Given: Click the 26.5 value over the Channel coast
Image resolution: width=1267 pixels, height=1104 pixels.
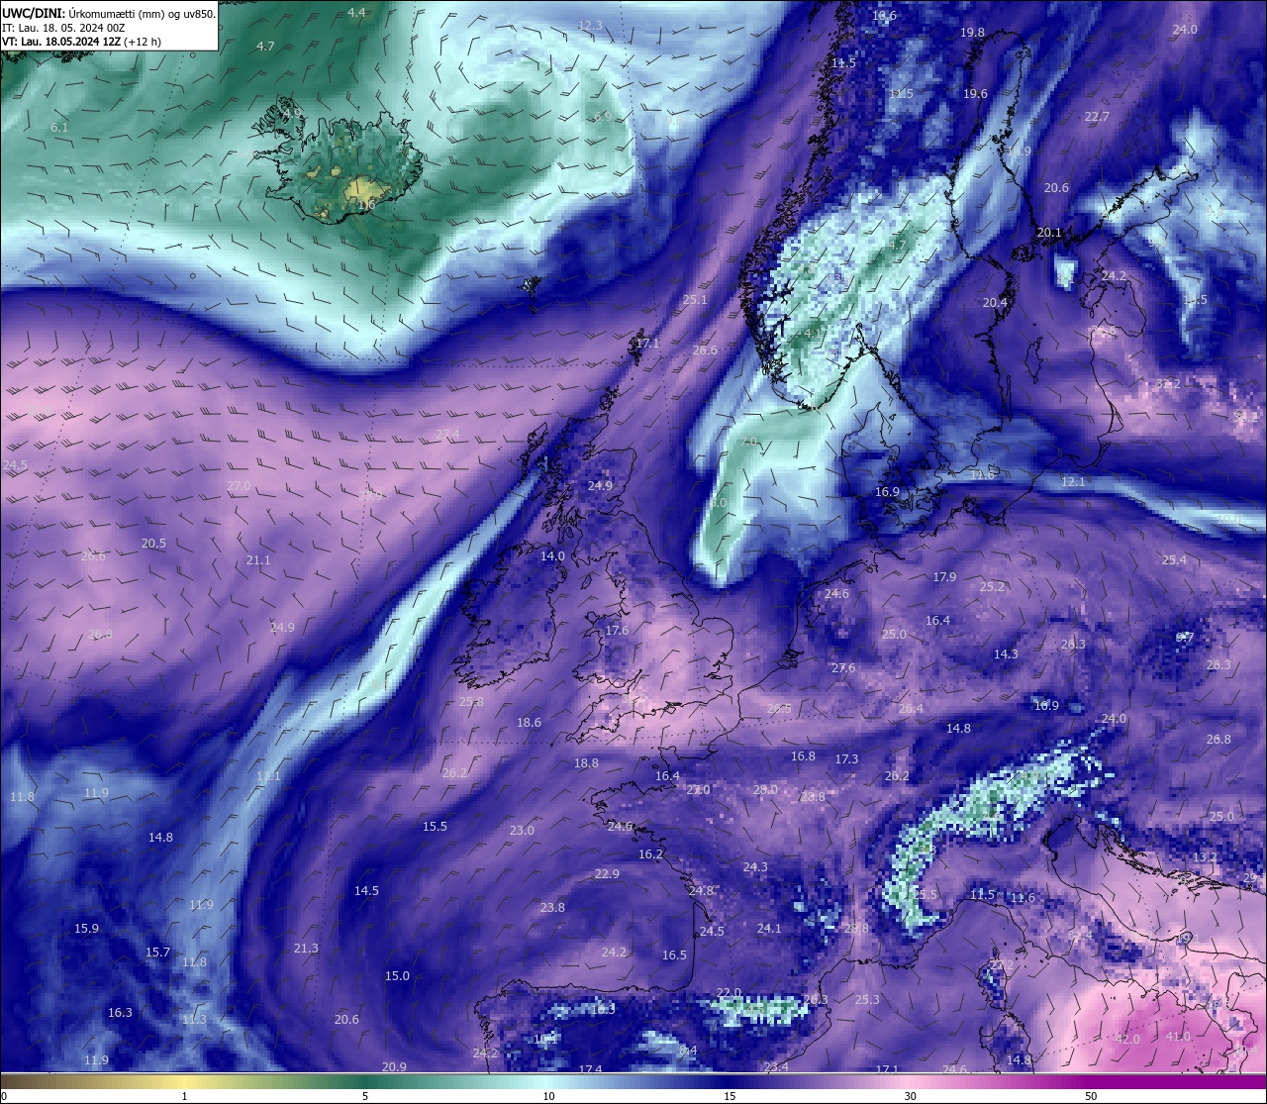Looking at the screenshot, I should [x=779, y=709].
